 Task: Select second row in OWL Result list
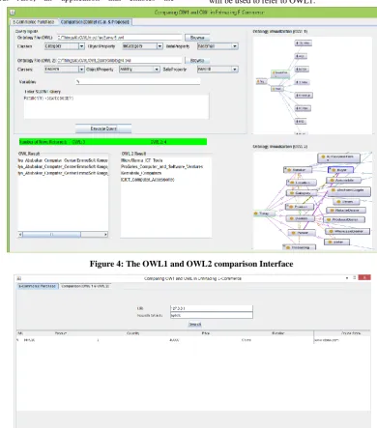click(x=63, y=167)
